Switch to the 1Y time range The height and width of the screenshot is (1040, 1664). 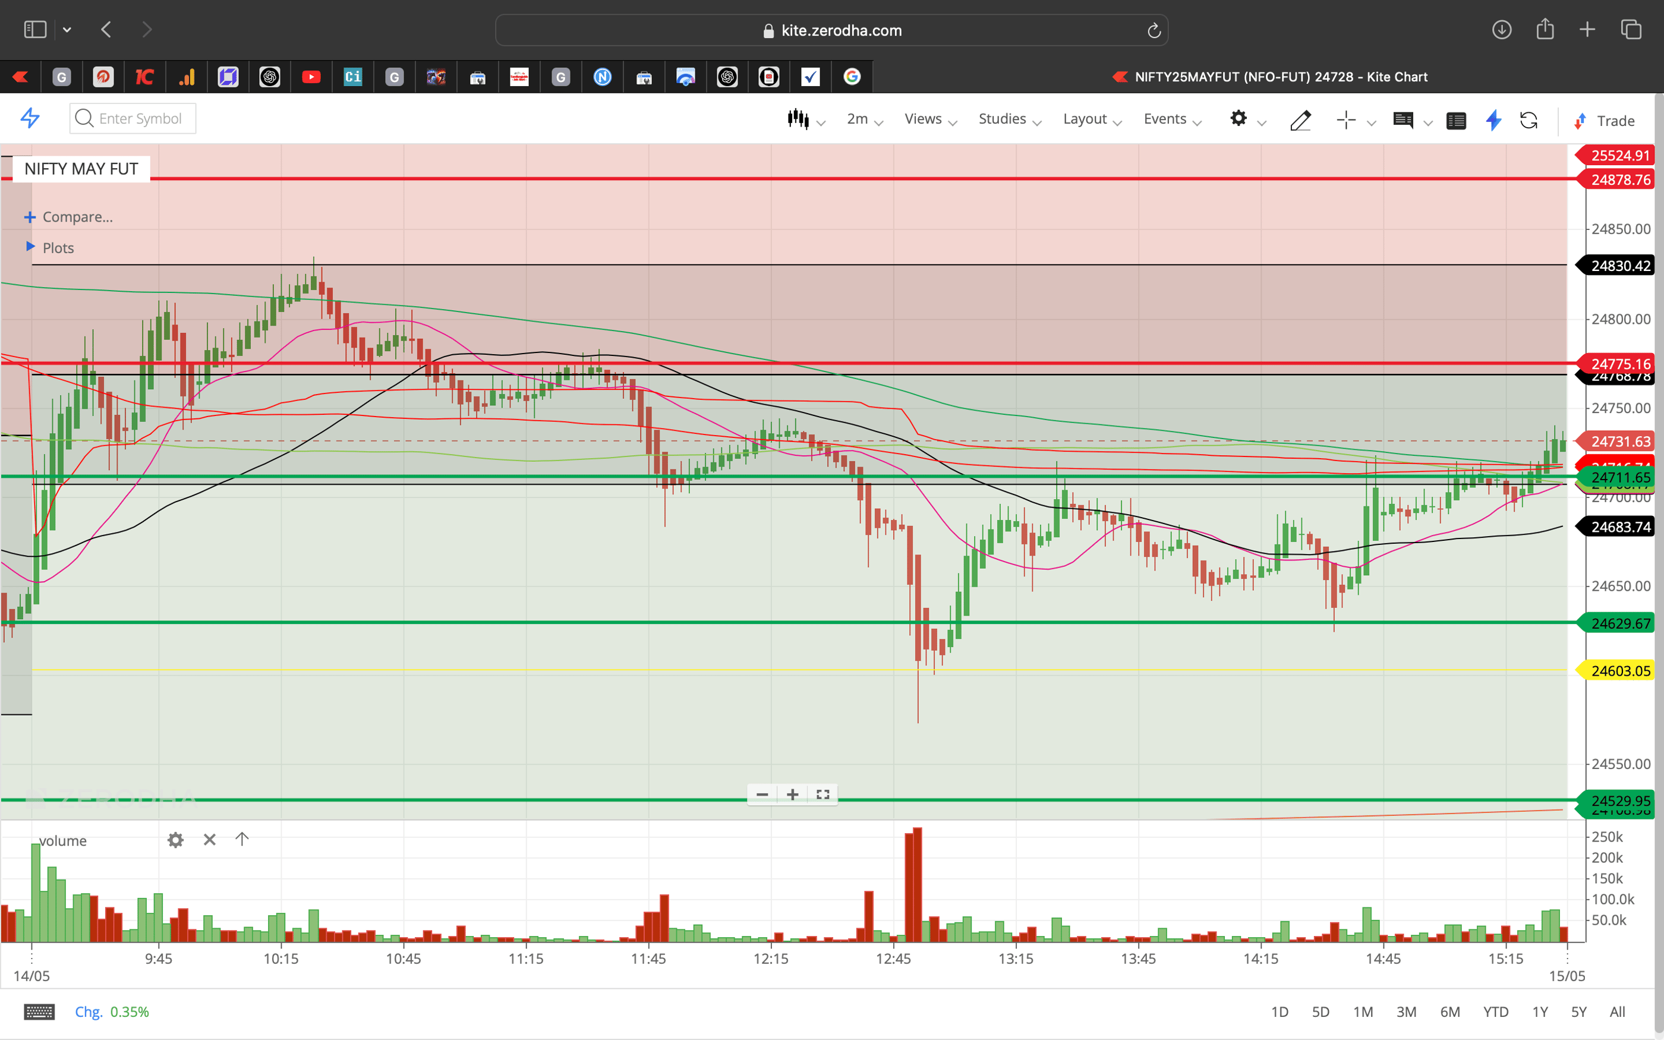1540,1011
